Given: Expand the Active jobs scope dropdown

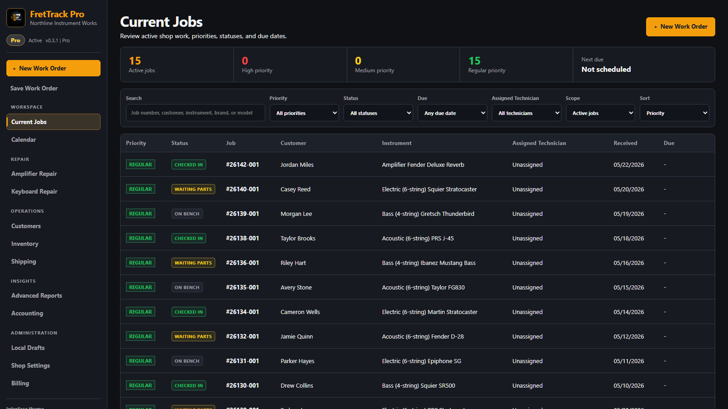Looking at the screenshot, I should (x=601, y=113).
